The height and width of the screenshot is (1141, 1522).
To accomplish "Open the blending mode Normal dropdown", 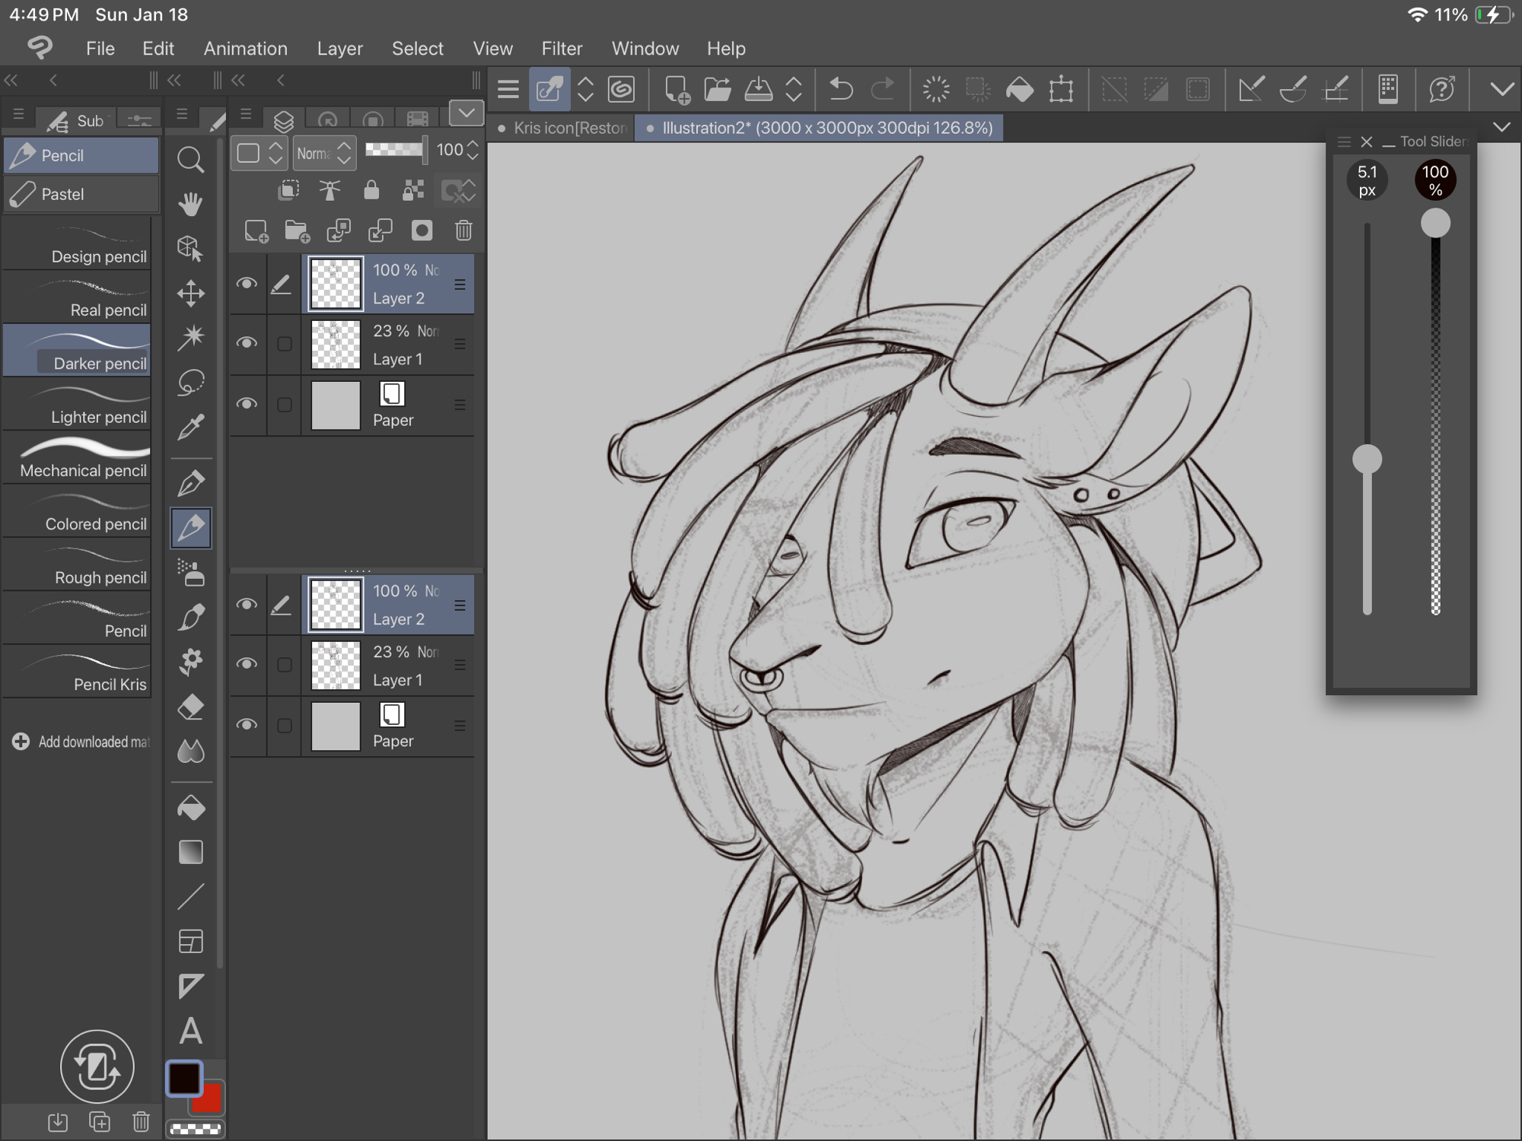I will (x=324, y=153).
